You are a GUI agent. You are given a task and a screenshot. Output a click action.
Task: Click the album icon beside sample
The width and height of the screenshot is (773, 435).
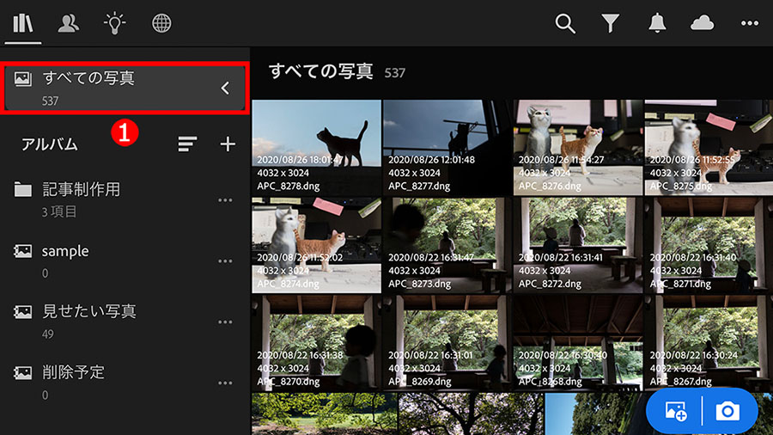pos(22,250)
